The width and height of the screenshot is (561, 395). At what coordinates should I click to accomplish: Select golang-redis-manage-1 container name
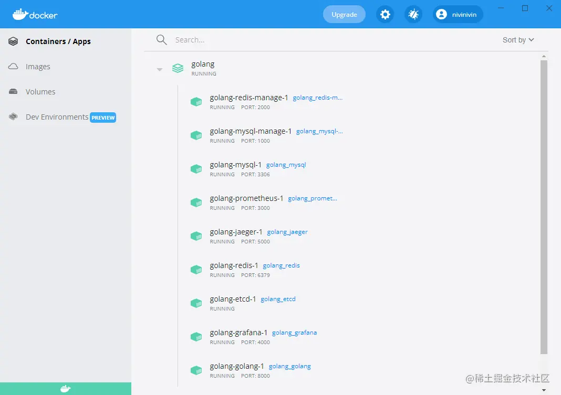249,98
